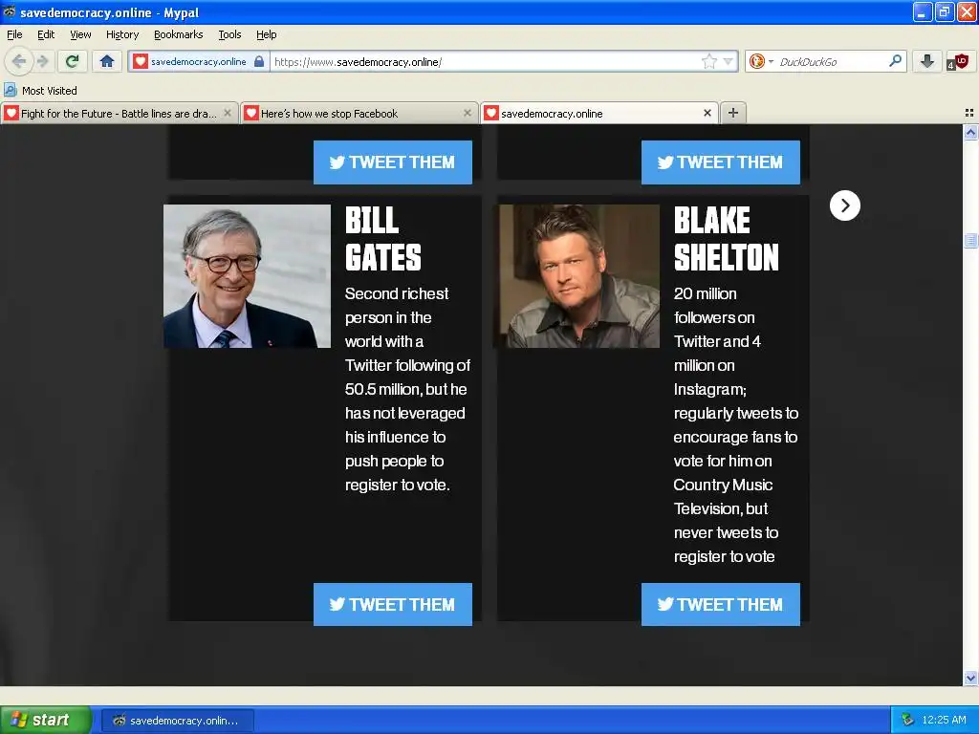Open the Tools menu

(x=229, y=34)
